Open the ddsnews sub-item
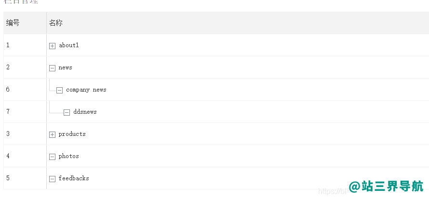This screenshot has width=429, height=200. coord(85,112)
